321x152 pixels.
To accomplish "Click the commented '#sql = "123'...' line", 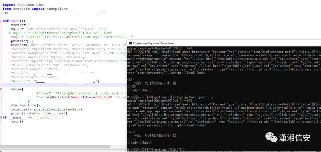I will click(72, 37).
